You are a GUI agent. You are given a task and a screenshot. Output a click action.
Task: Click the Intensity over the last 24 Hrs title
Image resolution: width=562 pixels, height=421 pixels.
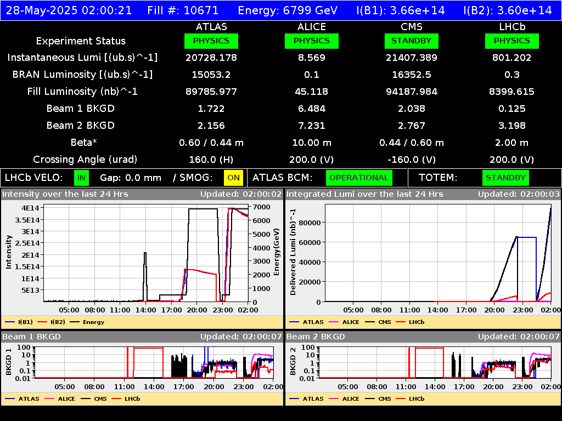click(x=65, y=194)
